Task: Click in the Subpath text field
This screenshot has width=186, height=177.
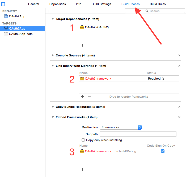Action: 138,134
